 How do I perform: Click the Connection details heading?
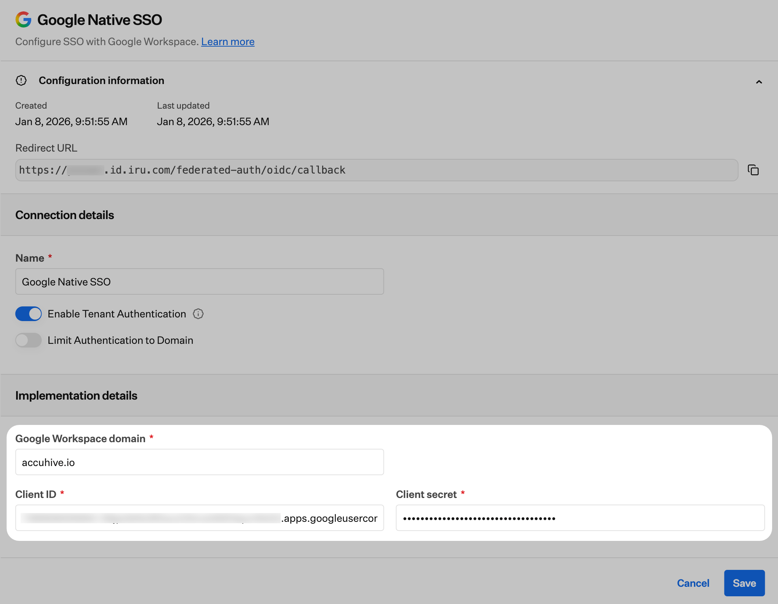pos(65,215)
